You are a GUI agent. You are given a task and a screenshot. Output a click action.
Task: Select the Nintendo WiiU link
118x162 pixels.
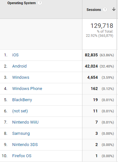pyautogui.click(x=25, y=122)
